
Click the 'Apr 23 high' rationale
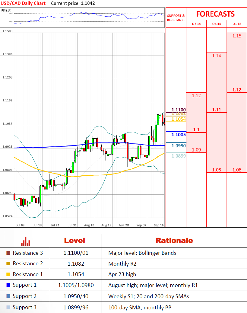[122, 274]
